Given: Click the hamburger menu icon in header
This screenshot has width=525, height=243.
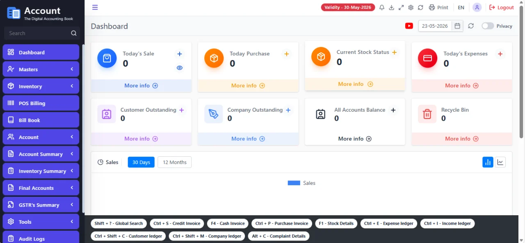Looking at the screenshot, I should [95, 7].
